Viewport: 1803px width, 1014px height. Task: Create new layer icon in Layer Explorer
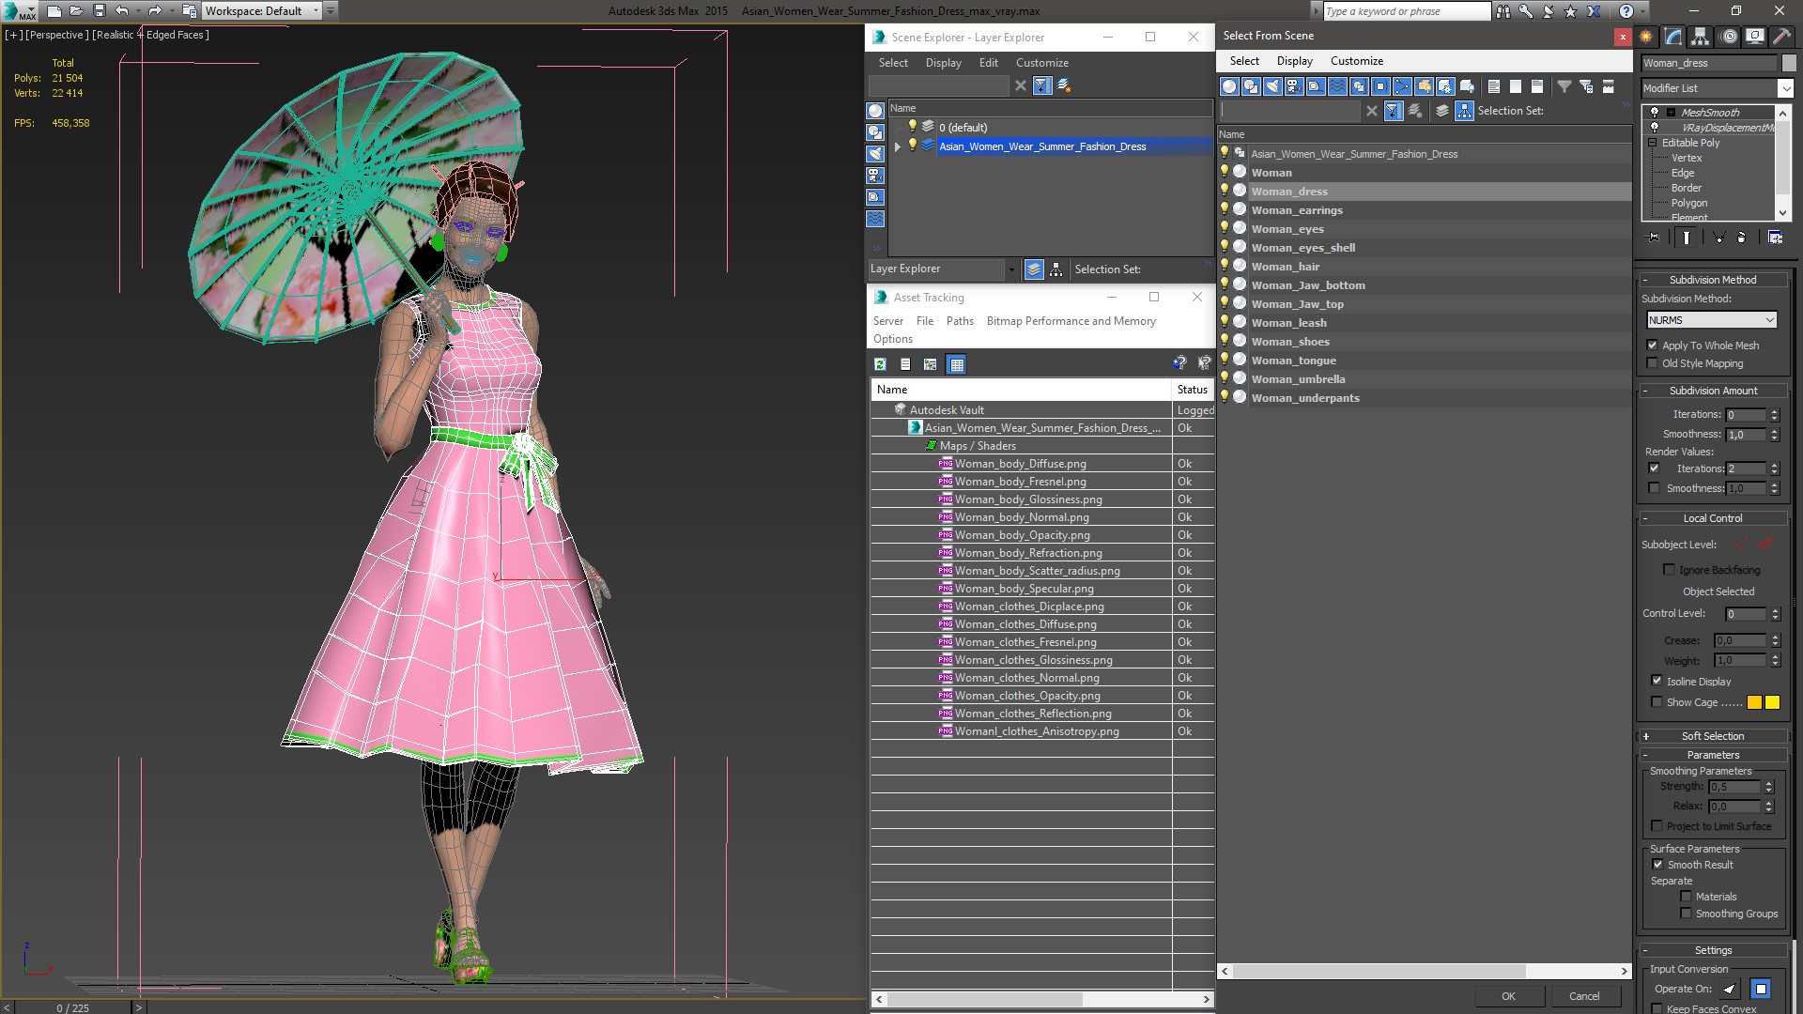click(1064, 85)
